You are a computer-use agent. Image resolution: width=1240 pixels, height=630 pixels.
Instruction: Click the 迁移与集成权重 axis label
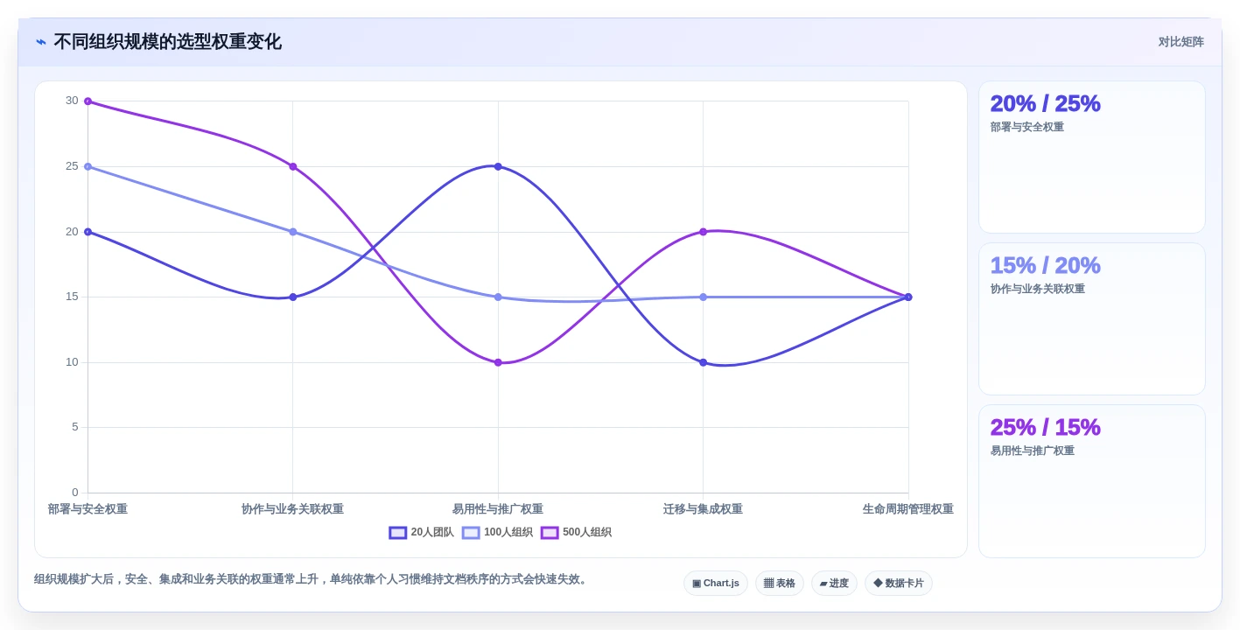(703, 509)
